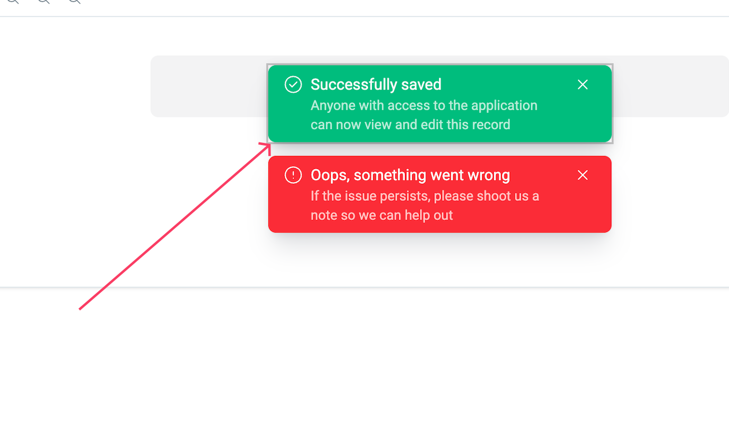Click the "Oops, something went wrong" heading
This screenshot has width=729, height=424.
[x=410, y=175]
